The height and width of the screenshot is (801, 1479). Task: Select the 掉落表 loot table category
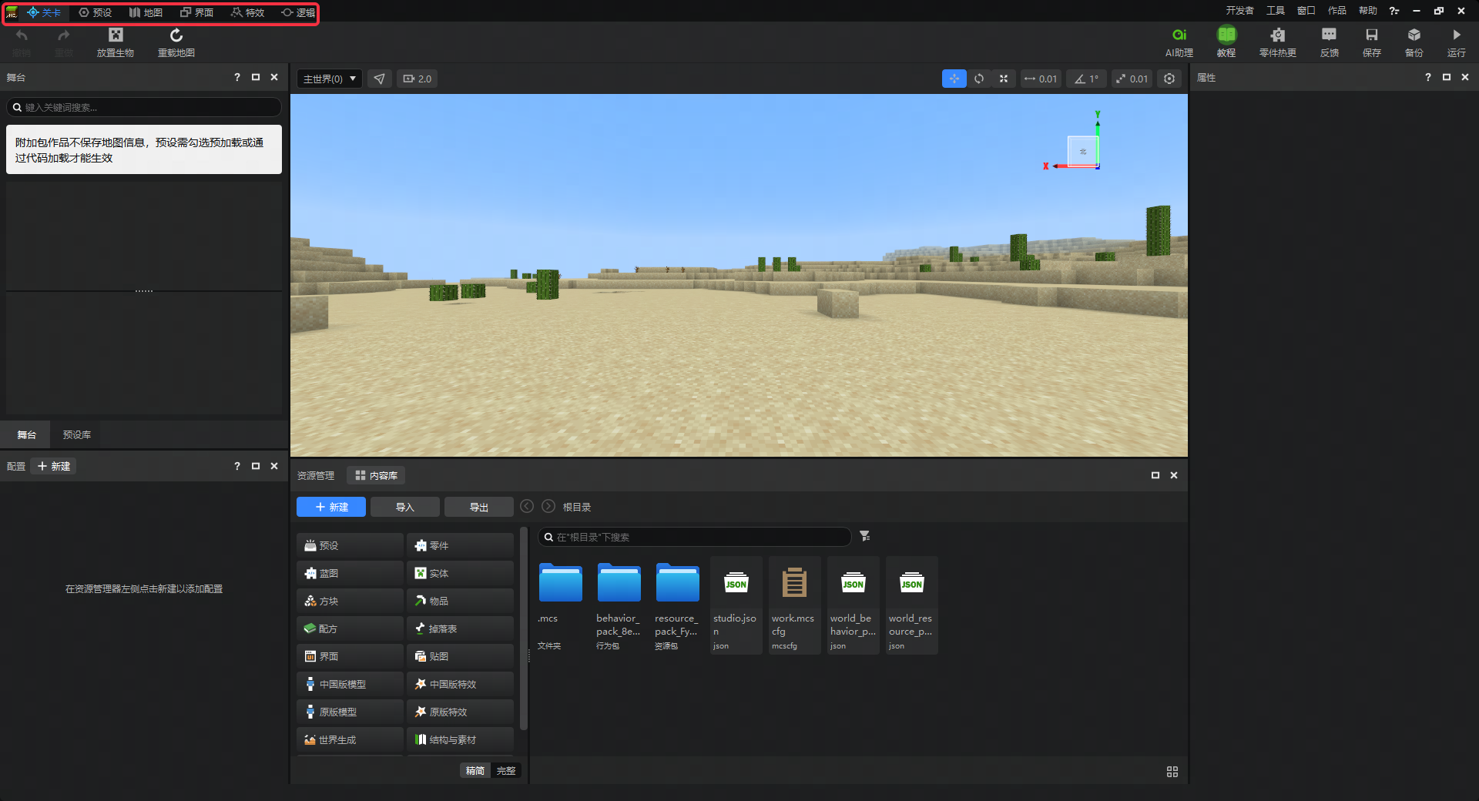pyautogui.click(x=461, y=628)
